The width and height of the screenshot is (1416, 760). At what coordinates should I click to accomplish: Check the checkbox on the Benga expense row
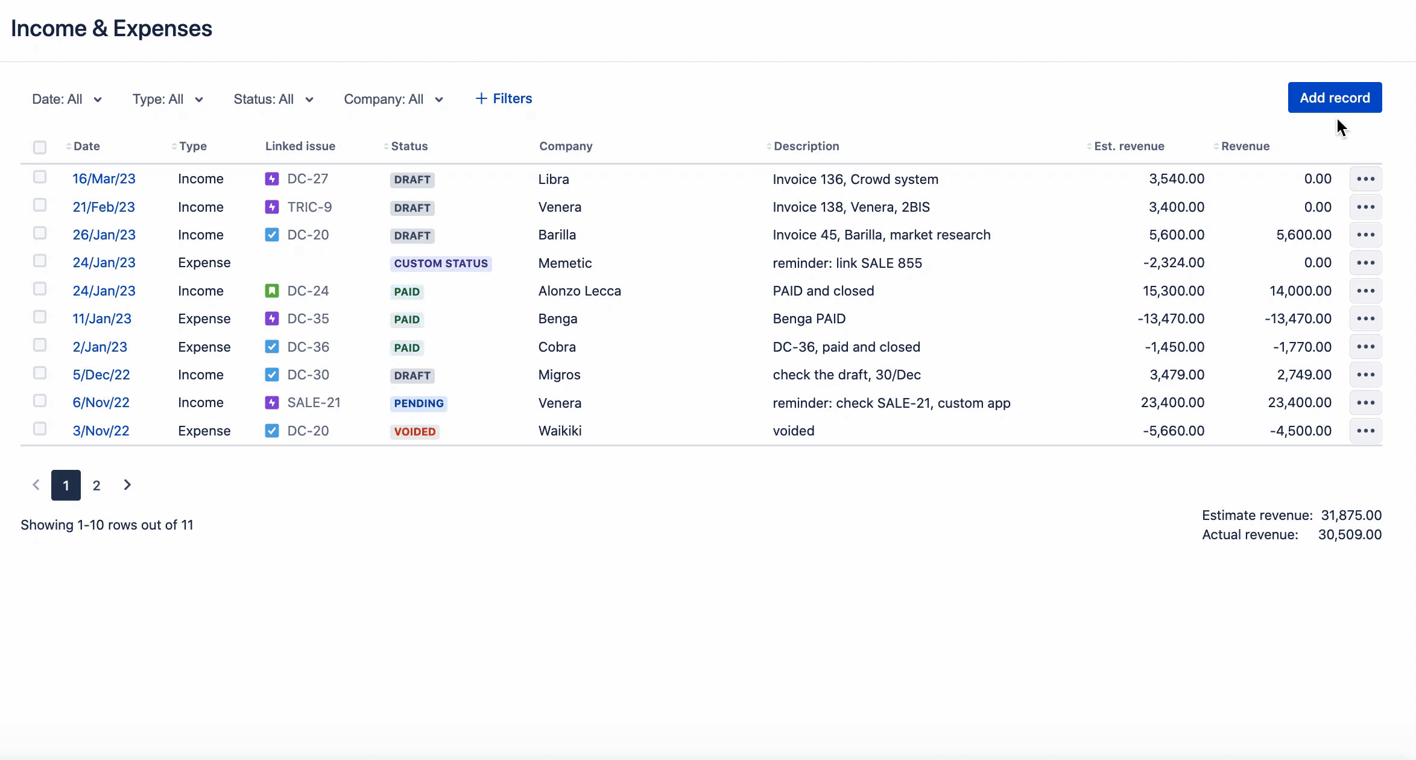tap(40, 316)
